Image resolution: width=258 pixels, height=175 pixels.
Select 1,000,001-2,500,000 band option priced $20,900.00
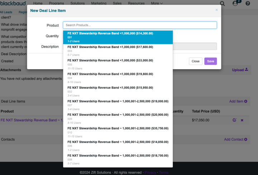pos(118,119)
